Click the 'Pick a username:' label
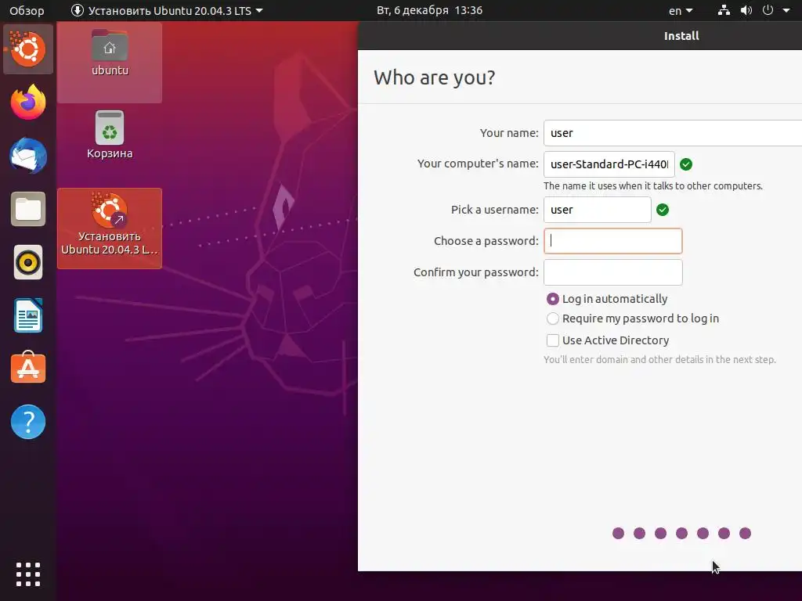 coord(495,210)
